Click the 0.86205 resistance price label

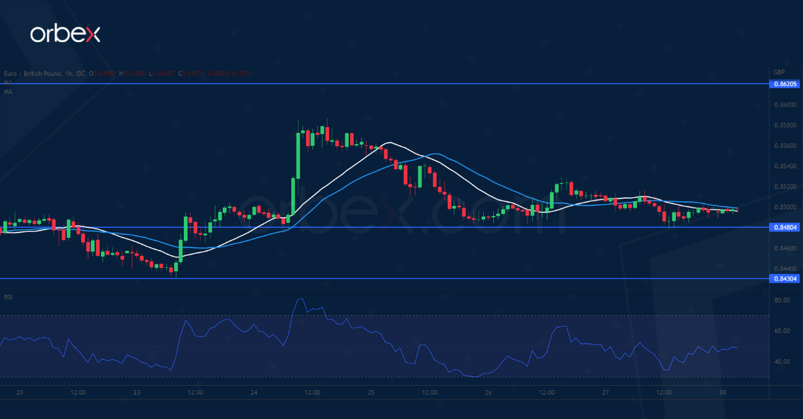coord(785,84)
